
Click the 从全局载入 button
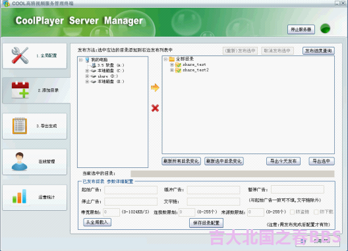point(97,222)
